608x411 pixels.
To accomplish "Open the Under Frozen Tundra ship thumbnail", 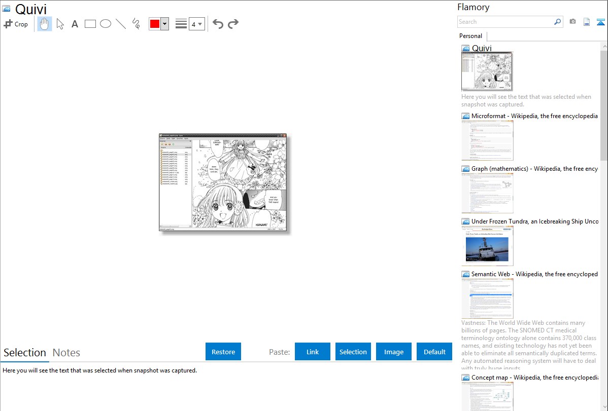I will coord(487,246).
